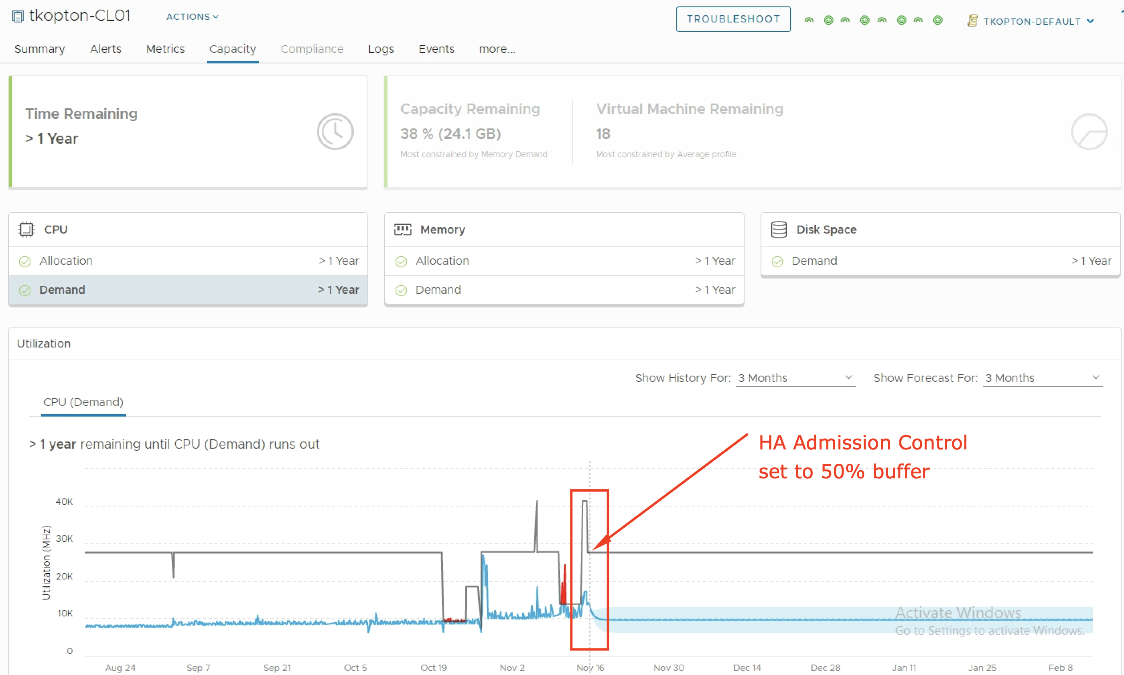The image size is (1124, 675).
Task: Open the ACTIONS dropdown menu
Action: pyautogui.click(x=192, y=17)
